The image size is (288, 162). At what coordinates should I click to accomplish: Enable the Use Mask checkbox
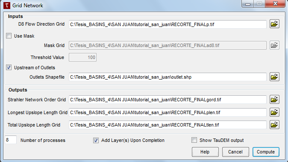tap(9, 35)
